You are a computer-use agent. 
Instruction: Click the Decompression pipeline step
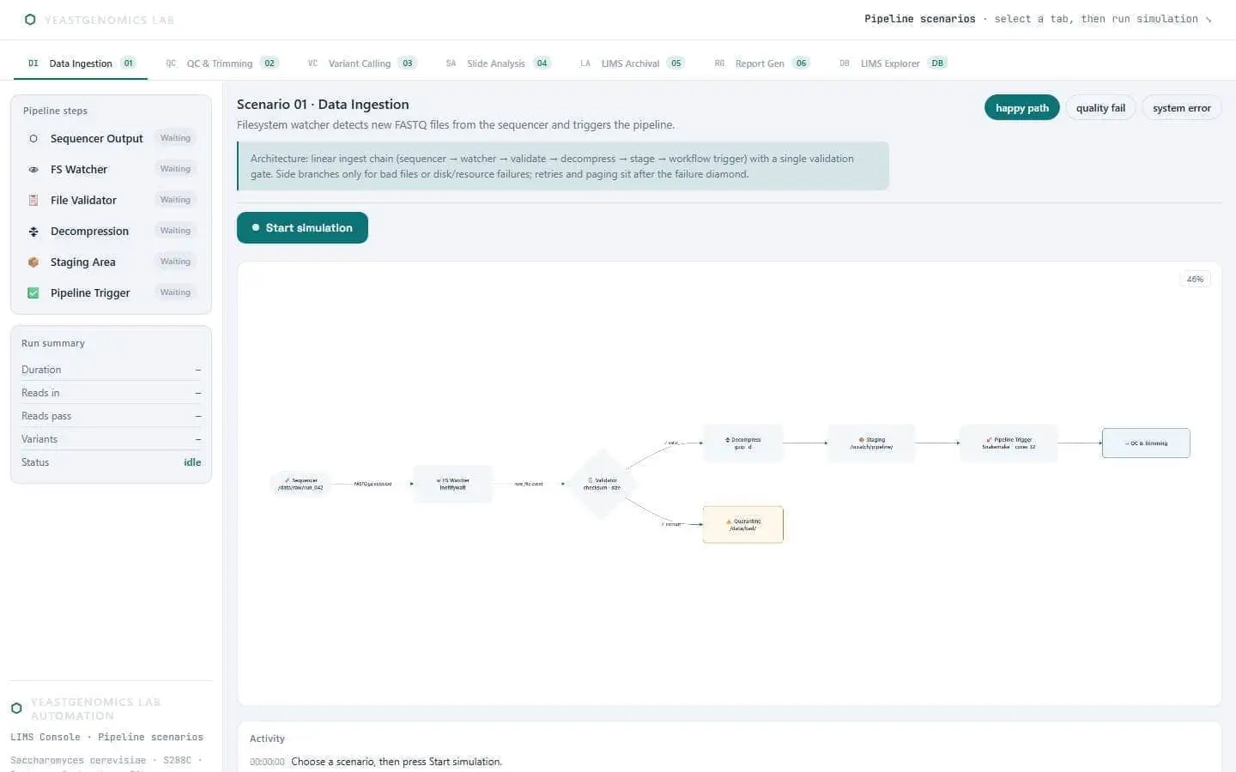coord(111,231)
